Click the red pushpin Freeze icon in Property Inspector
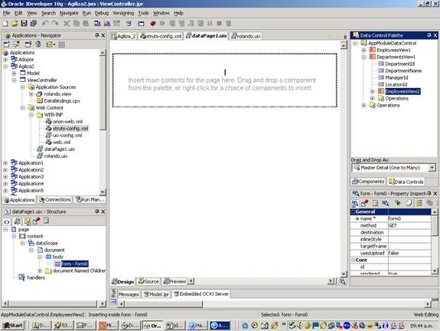This screenshot has height=331, width=440. [x=364, y=203]
